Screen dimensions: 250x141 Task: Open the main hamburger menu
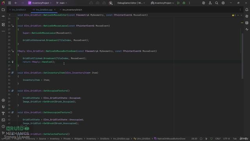[9, 3]
